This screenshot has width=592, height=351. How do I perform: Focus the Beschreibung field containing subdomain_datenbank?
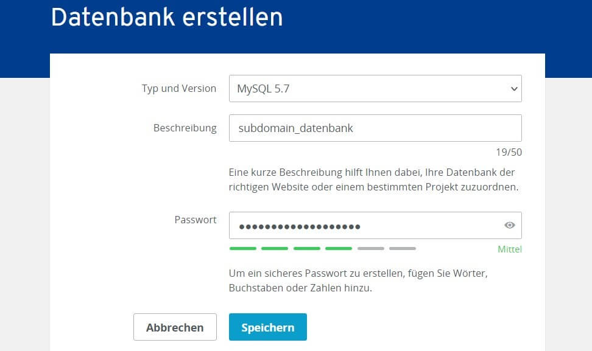pyautogui.click(x=375, y=128)
